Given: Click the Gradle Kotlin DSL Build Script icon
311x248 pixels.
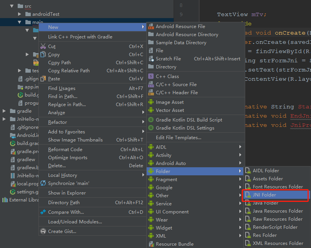Looking at the screenshot, I should 151,120.
